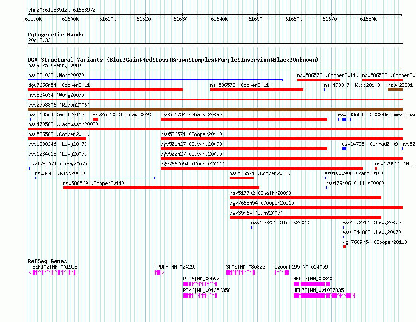Click the 61670k ruler position label
Image resolution: width=416 pixels, height=322 pixels.
pyautogui.click(x=331, y=19)
